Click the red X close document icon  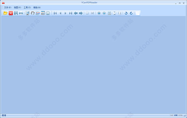pyautogui.click(x=11, y=13)
